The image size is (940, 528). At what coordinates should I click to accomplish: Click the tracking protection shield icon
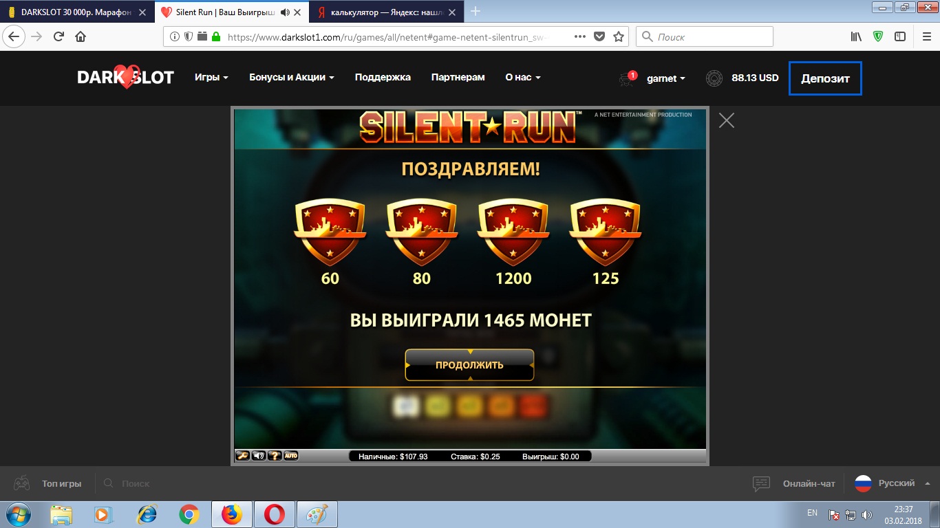pos(189,37)
